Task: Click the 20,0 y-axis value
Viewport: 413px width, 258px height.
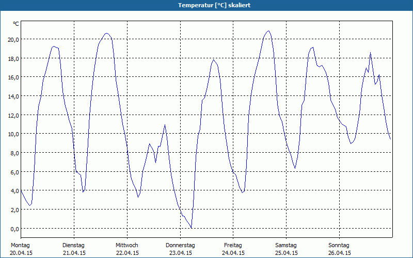Action: [x=14, y=40]
